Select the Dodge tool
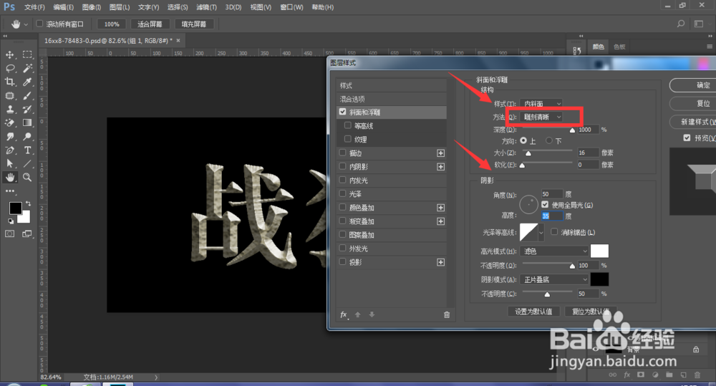 [x=27, y=137]
